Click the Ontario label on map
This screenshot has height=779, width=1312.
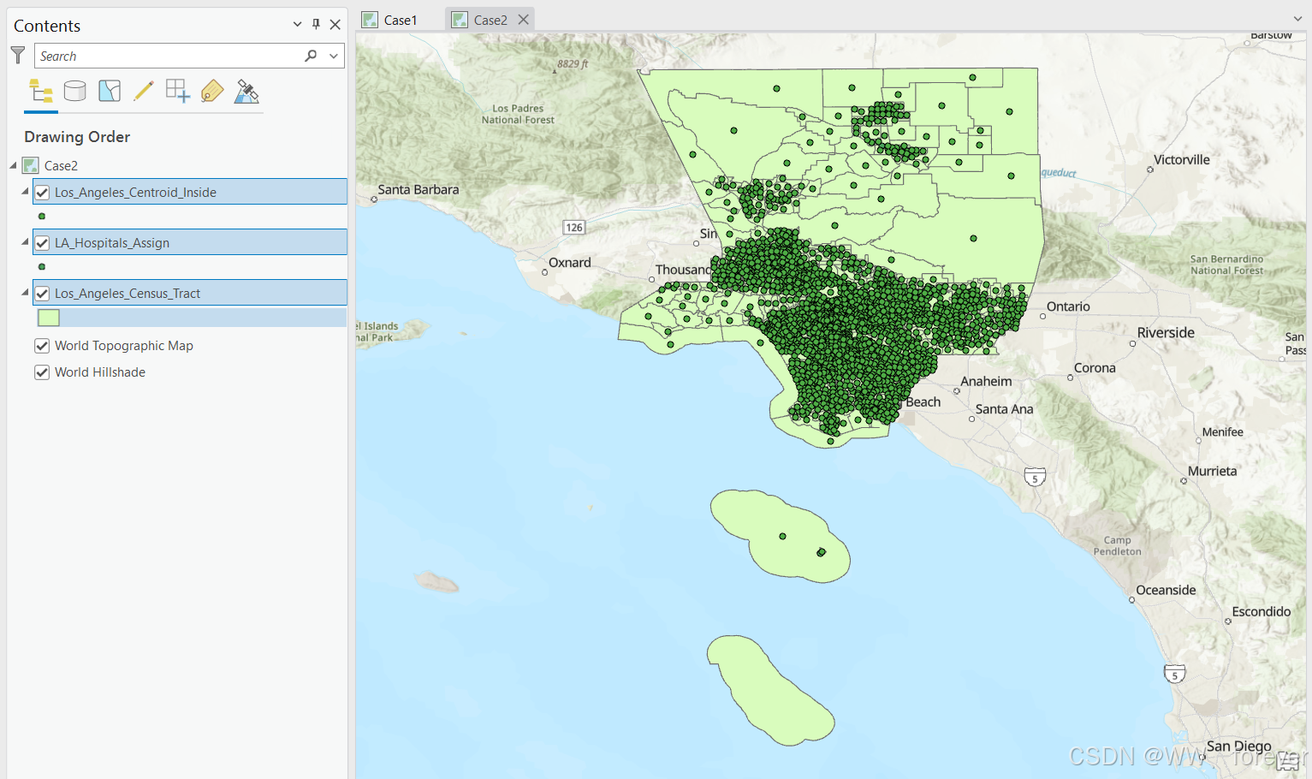click(1068, 306)
